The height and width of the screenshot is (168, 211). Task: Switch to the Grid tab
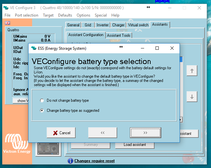[88, 25]
